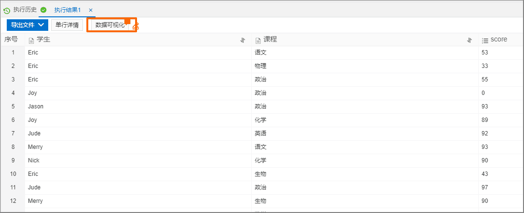Click the green success checkmark icon
Screen dimensions: 524x213
coord(43,10)
